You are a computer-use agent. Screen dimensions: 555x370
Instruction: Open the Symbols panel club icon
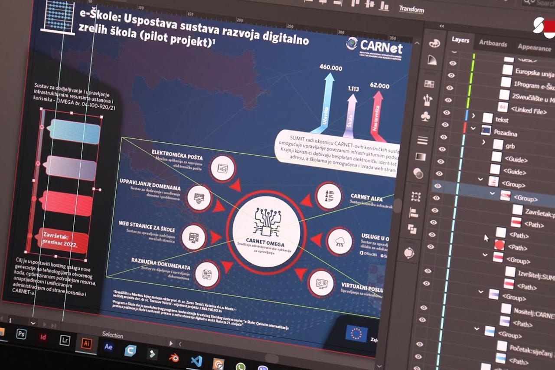426,117
